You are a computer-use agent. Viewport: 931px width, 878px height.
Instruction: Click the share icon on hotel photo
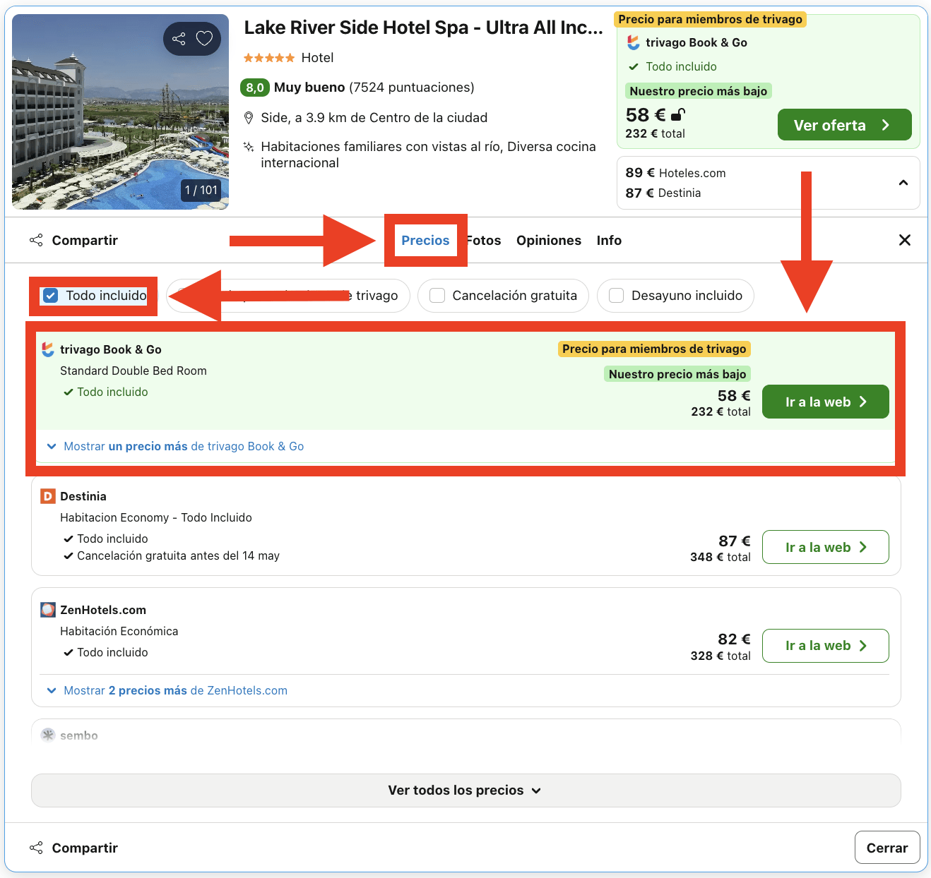tap(179, 39)
